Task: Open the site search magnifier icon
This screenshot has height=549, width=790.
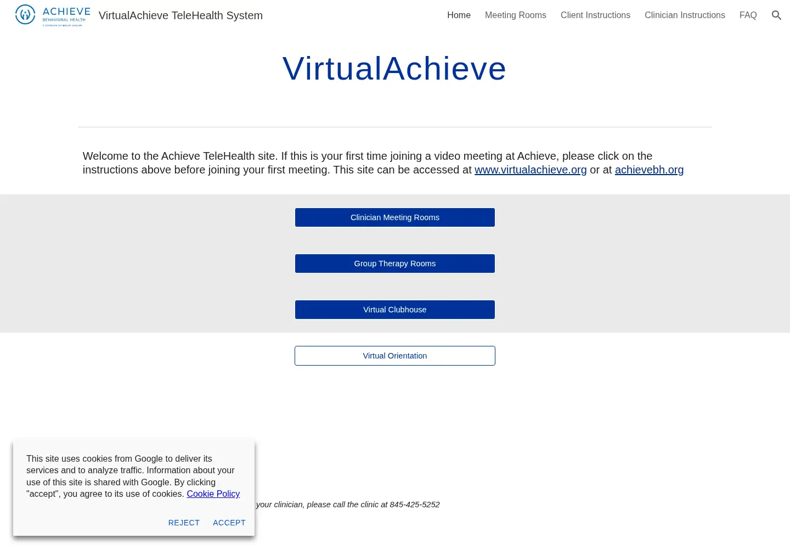Action: [776, 15]
